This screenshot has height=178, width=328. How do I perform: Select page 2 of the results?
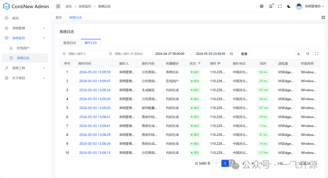[x=234, y=163]
